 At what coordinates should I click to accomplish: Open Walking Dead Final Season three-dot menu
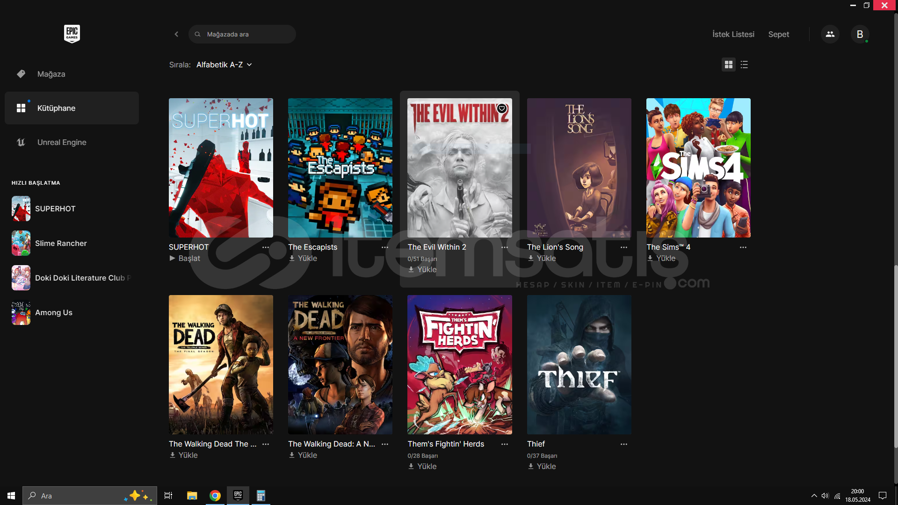click(266, 444)
